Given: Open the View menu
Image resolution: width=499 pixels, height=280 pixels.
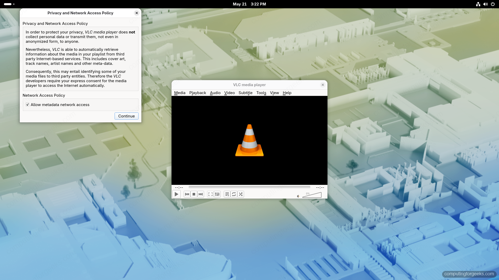Looking at the screenshot, I should pyautogui.click(x=274, y=93).
